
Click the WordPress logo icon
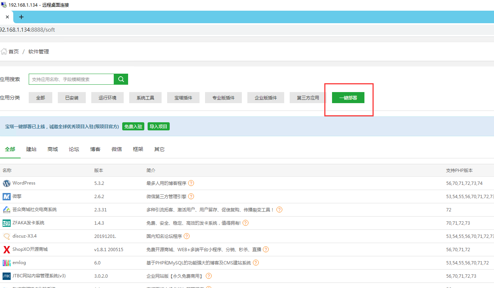(x=7, y=183)
